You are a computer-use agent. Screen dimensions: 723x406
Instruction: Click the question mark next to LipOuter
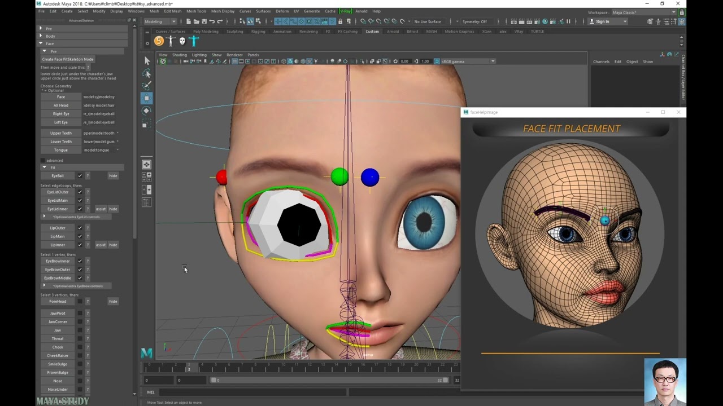click(88, 228)
